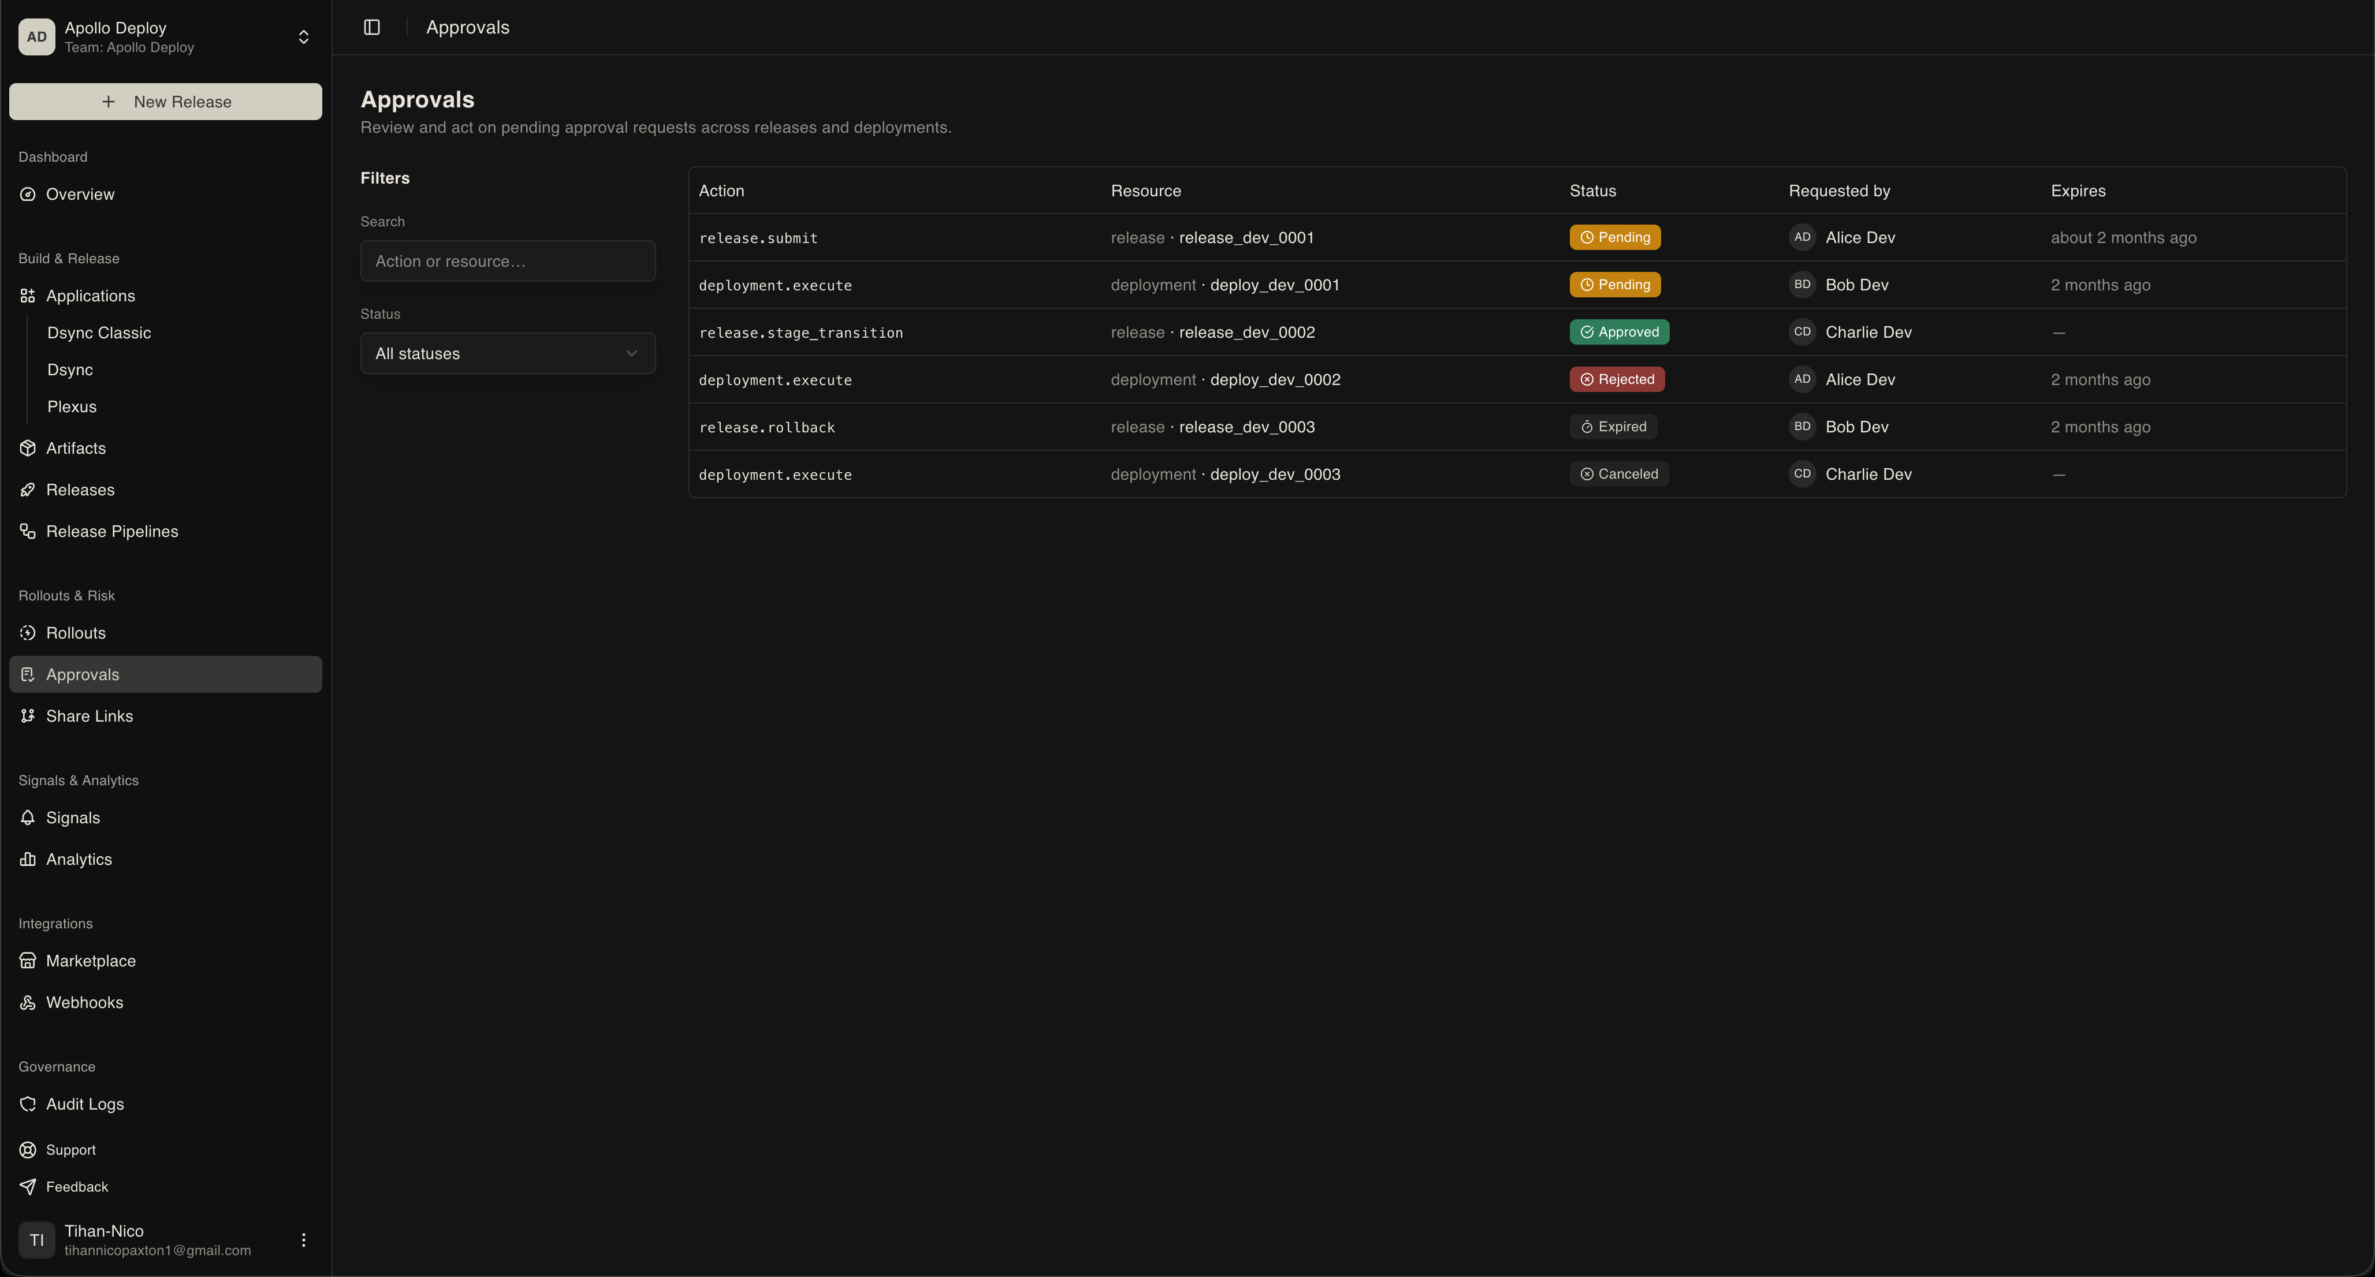The width and height of the screenshot is (2375, 1277).
Task: Open the release.submit approval row
Action: tap(1517, 238)
